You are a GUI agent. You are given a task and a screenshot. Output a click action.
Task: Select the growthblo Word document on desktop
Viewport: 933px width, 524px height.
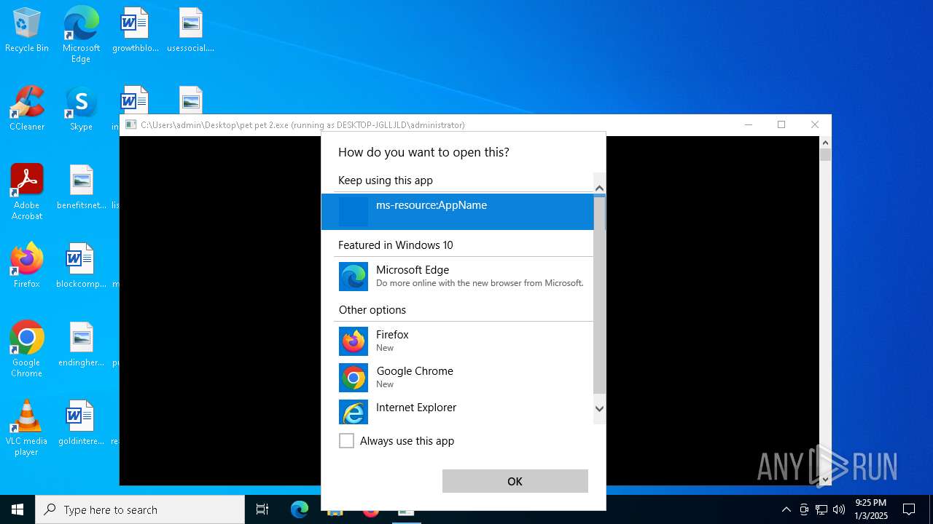pyautogui.click(x=135, y=31)
